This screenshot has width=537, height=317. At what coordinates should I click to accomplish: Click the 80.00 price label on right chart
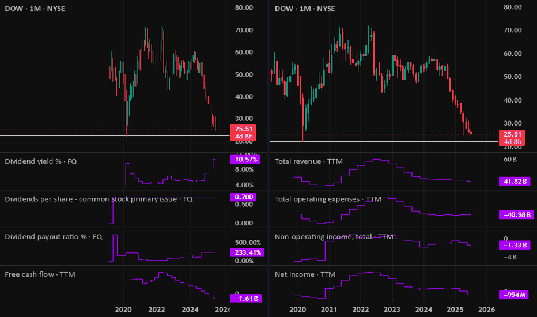513,7
